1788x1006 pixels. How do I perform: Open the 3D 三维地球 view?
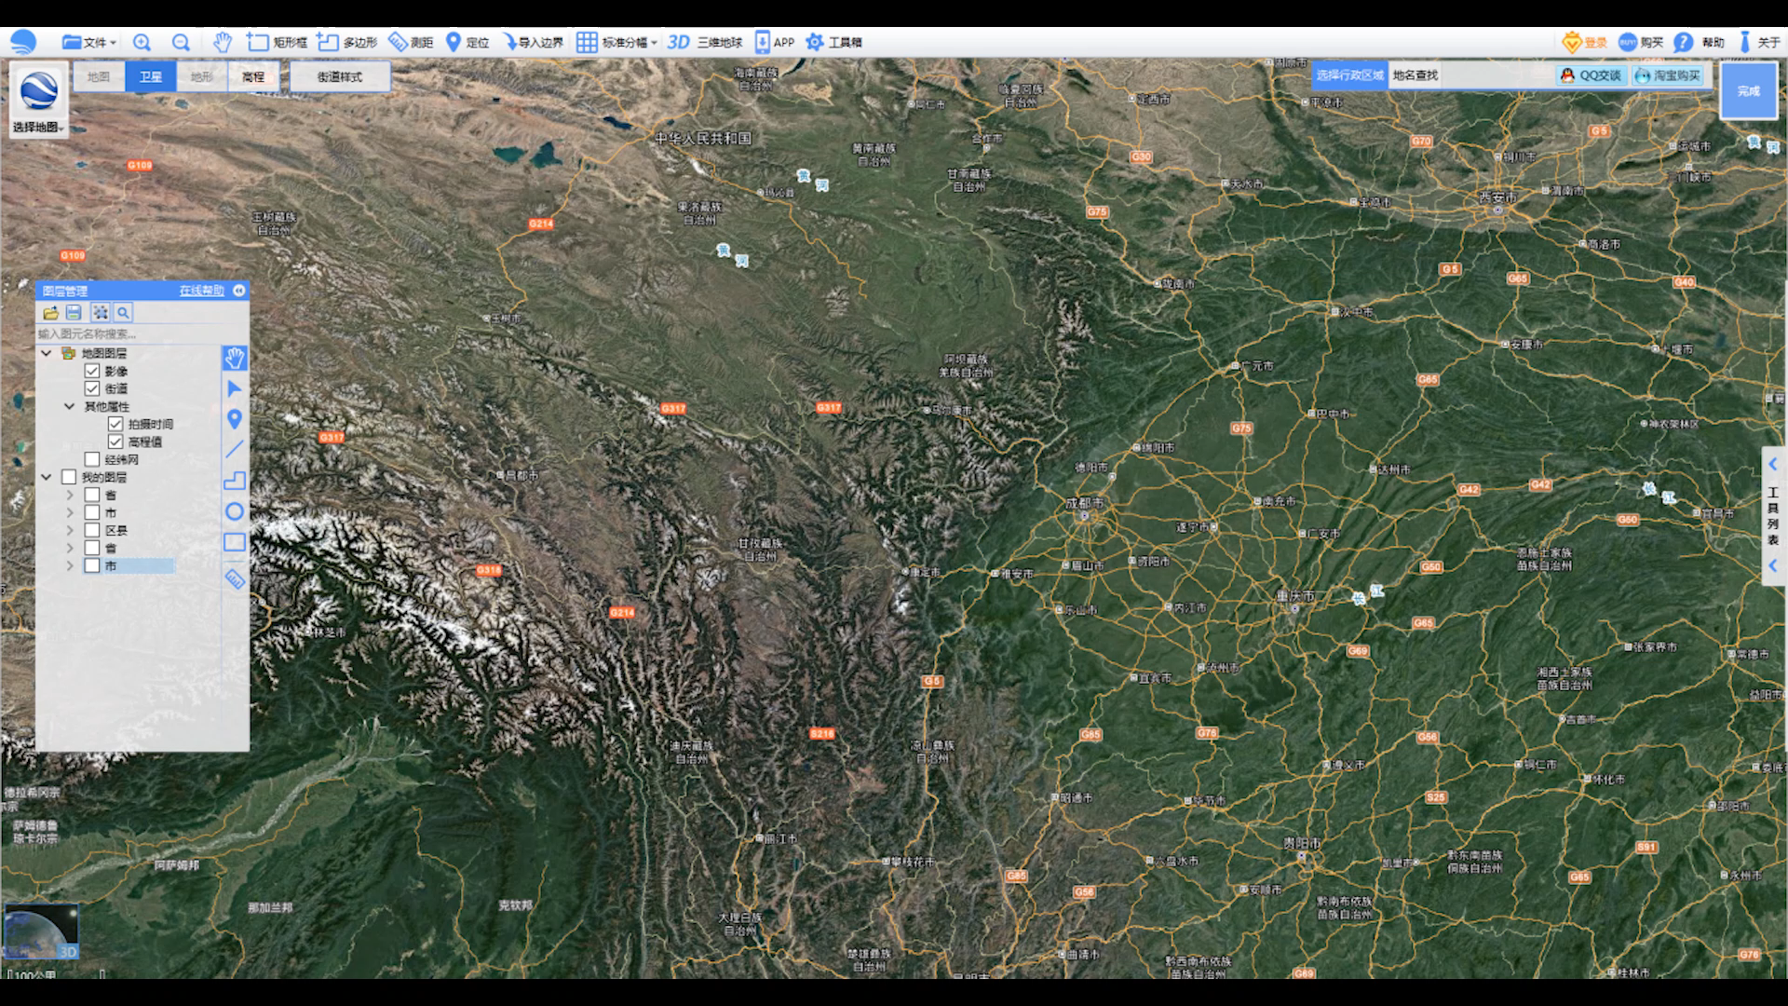point(705,42)
